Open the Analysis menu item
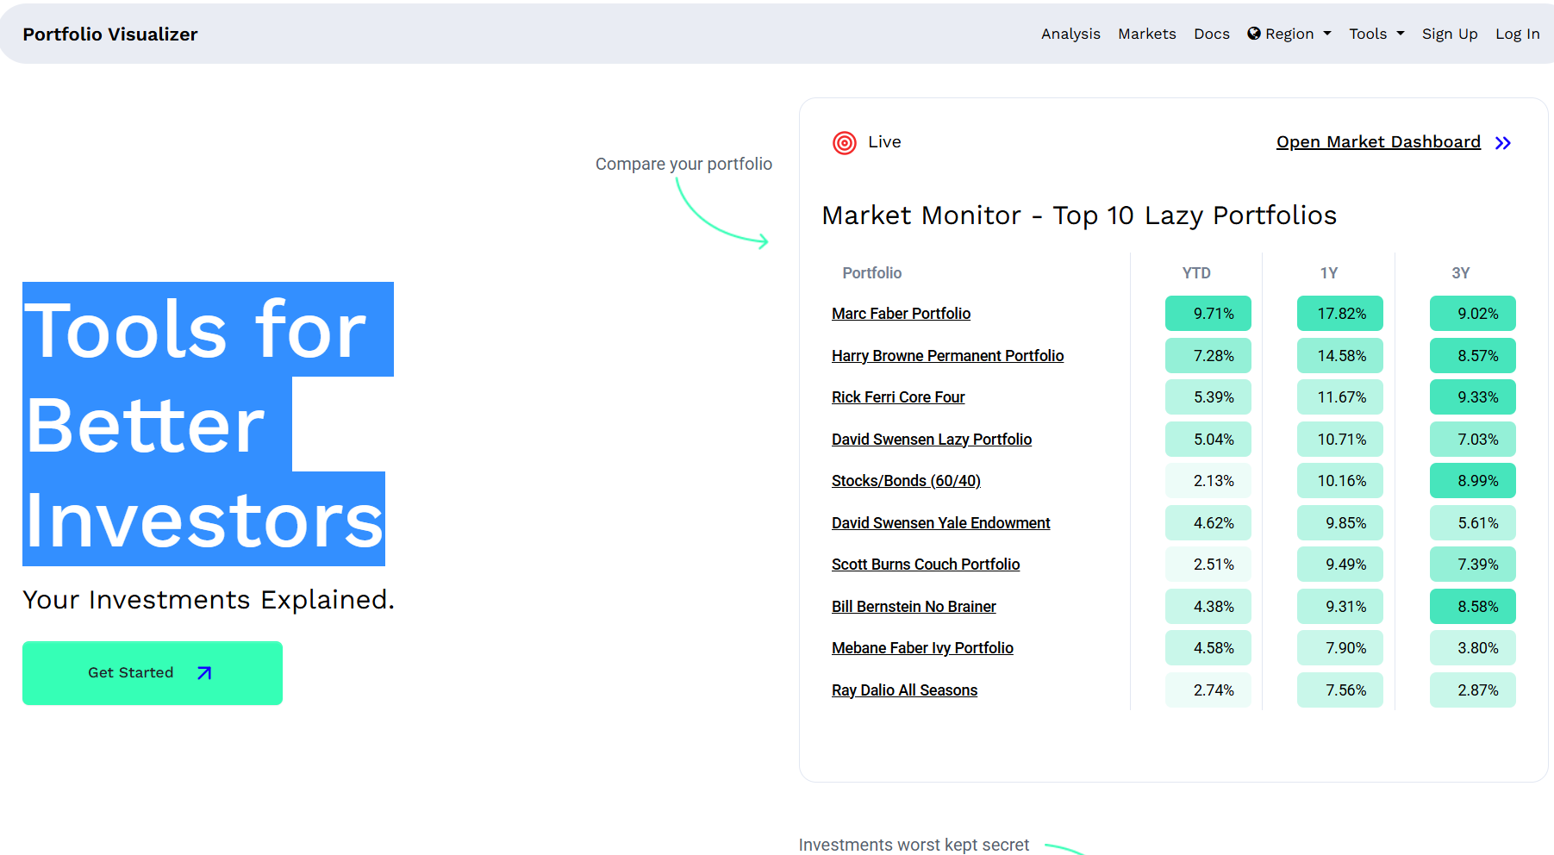The height and width of the screenshot is (855, 1554). 1070,34
